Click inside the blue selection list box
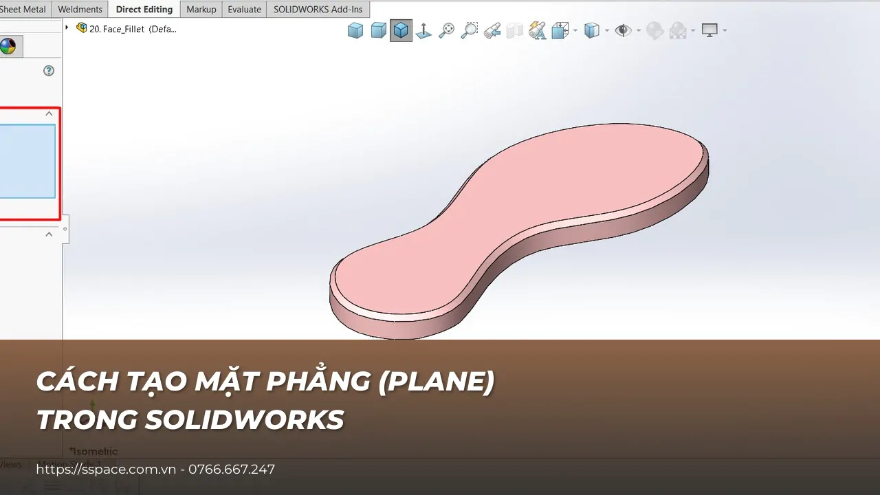Viewport: 880px width, 495px height. point(27,162)
